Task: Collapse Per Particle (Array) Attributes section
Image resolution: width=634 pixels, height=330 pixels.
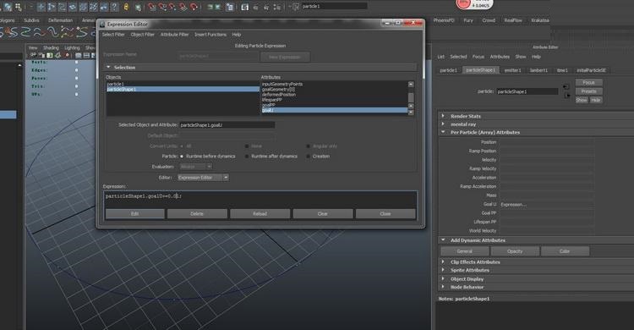Action: (x=443, y=132)
